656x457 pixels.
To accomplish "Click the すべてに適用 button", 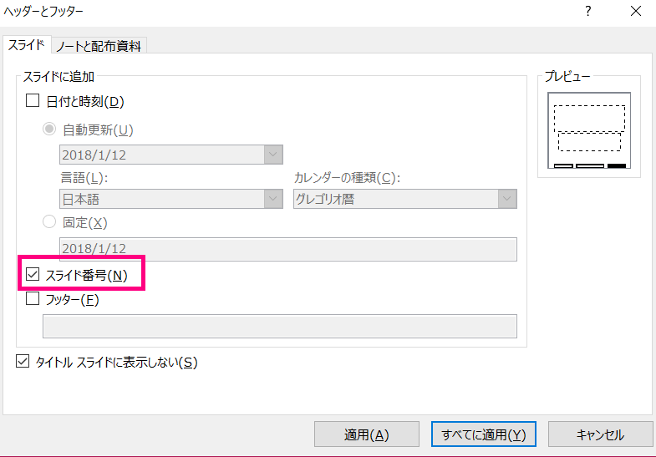I will (484, 434).
